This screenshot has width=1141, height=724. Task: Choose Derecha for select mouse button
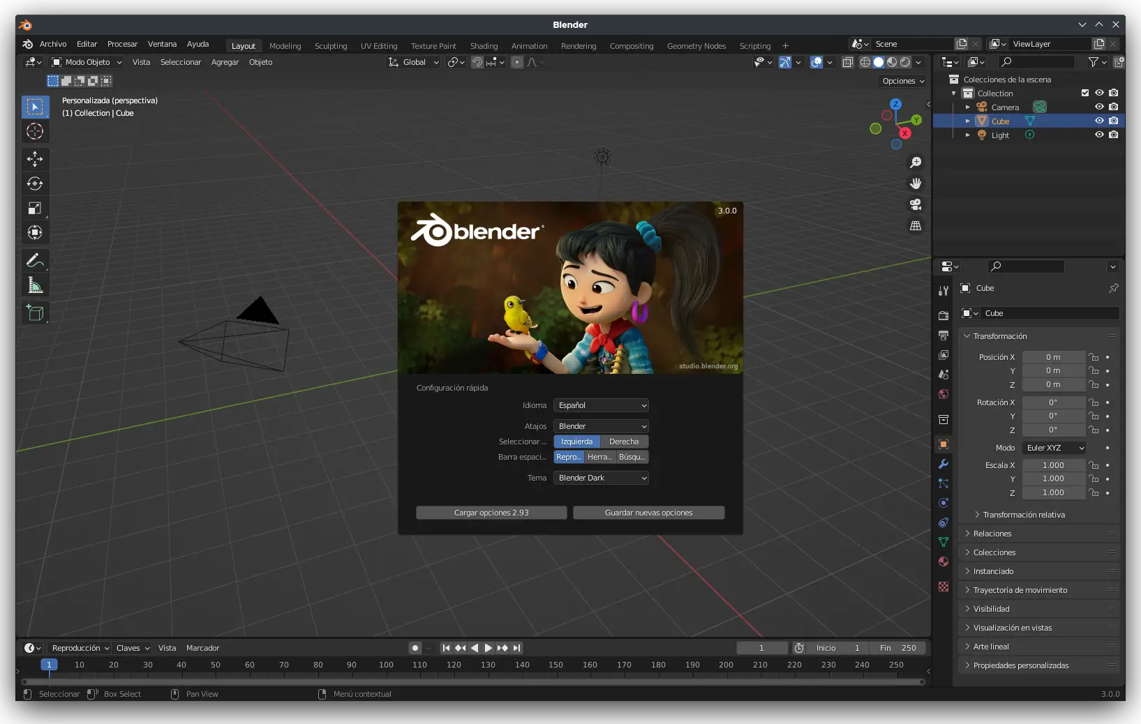(x=624, y=442)
